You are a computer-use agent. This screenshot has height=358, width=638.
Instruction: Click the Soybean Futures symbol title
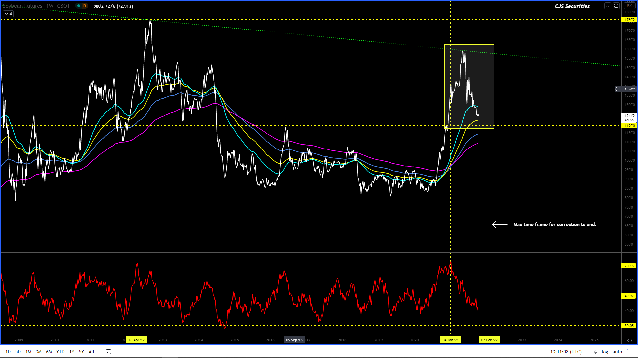point(23,6)
